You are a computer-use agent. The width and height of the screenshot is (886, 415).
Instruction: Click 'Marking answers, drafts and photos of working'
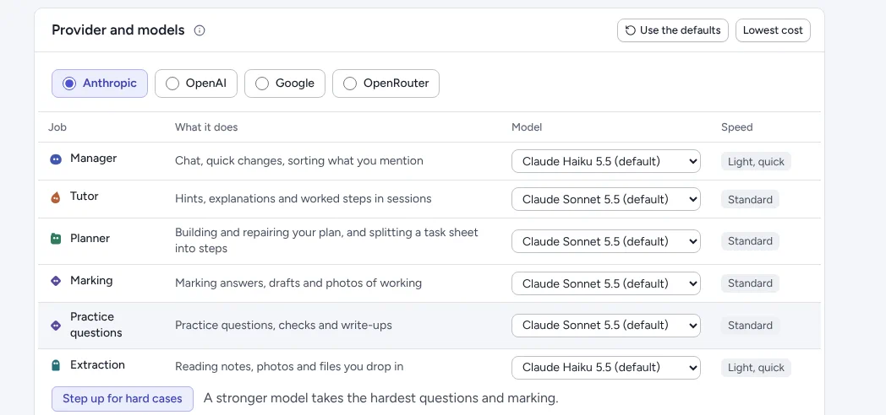point(298,283)
